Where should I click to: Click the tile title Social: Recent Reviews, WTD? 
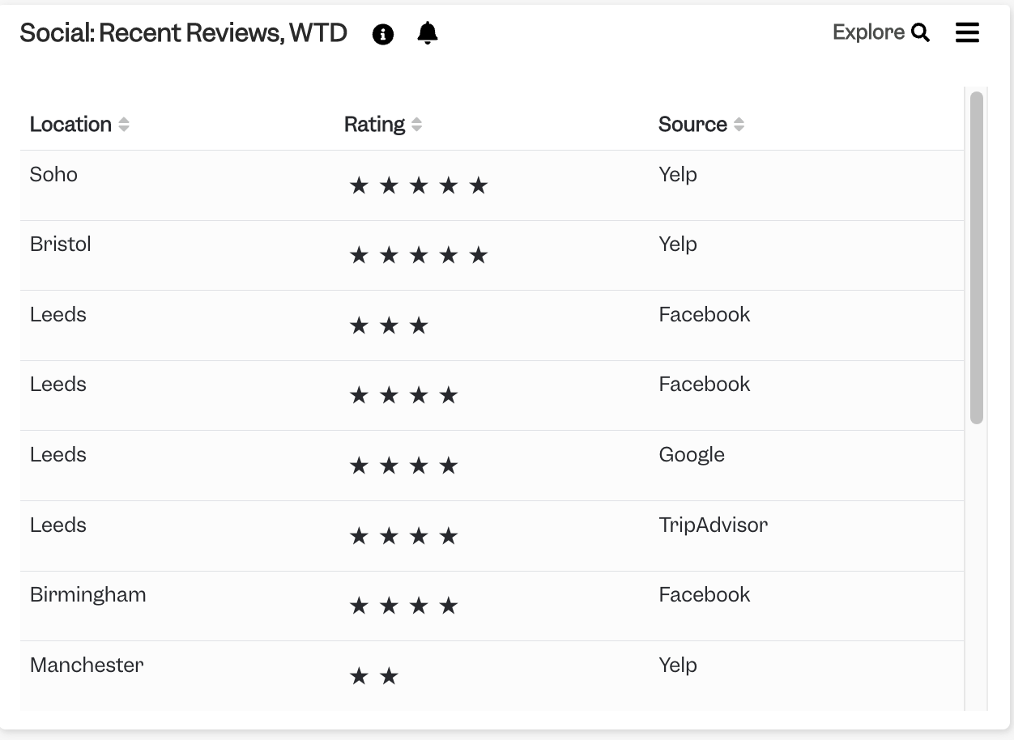click(x=184, y=33)
